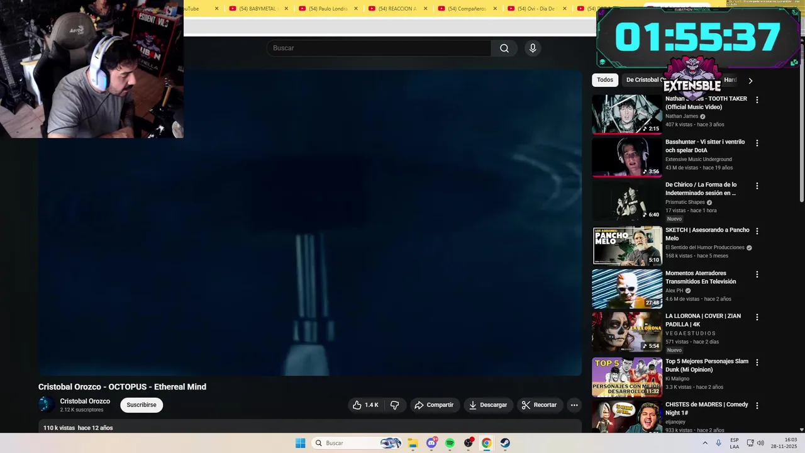Open Discord from taskbar
This screenshot has height=453, width=805.
pyautogui.click(x=431, y=443)
